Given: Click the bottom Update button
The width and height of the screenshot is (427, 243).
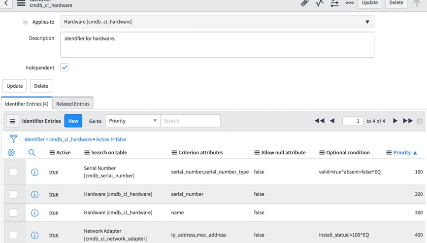Looking at the screenshot, I should 15,86.
